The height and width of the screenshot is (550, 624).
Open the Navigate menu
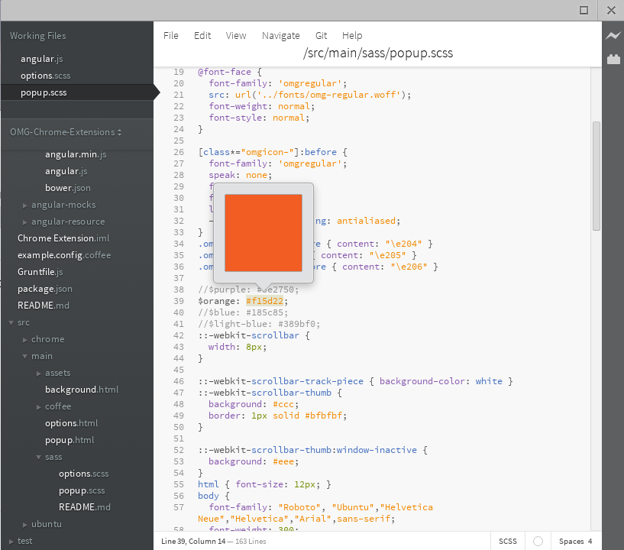point(280,35)
